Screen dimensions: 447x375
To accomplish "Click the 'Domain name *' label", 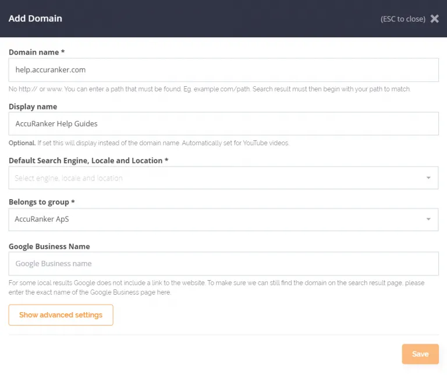I will click(37, 52).
